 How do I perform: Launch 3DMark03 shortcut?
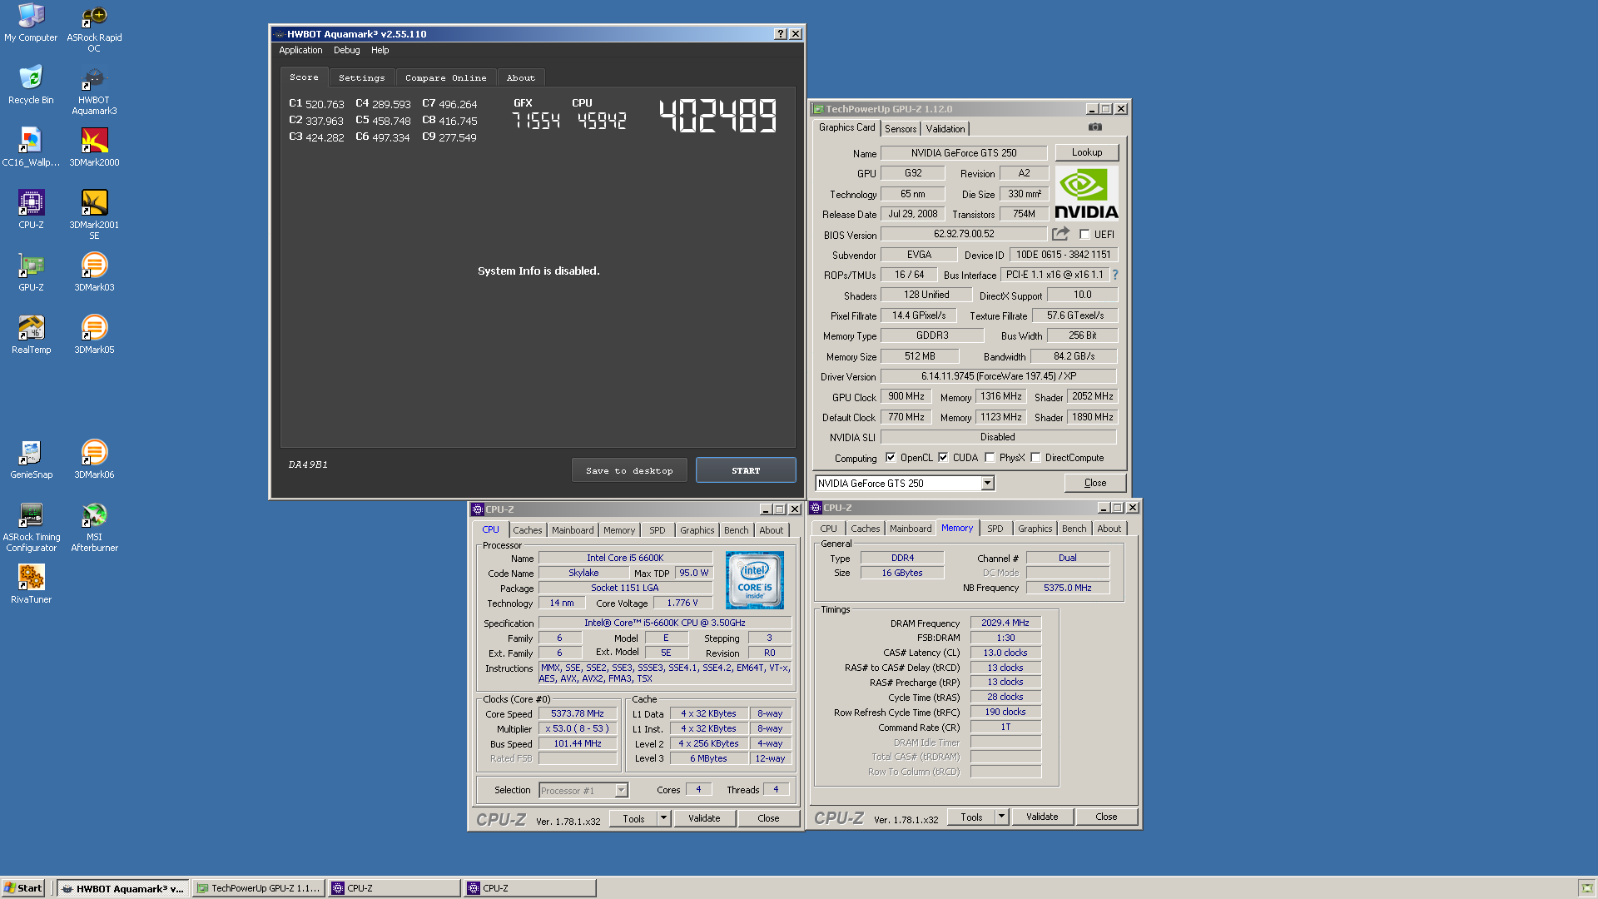coord(94,272)
